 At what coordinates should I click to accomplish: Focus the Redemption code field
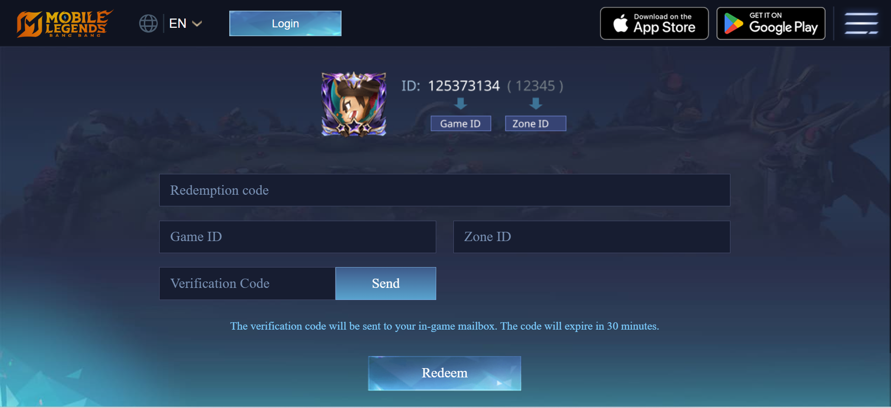coord(445,190)
